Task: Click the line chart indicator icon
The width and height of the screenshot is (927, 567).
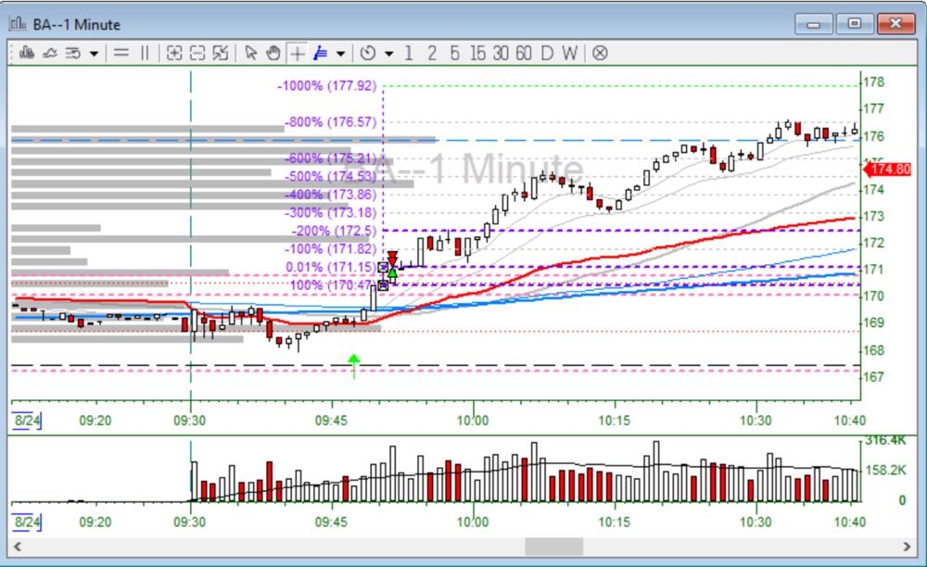Action: [51, 53]
